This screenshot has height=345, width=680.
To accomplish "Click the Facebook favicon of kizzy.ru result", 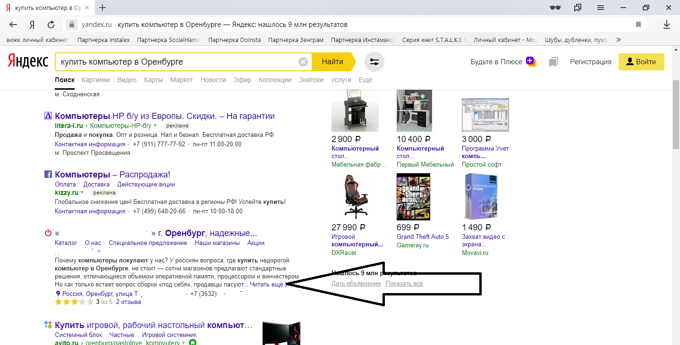I will coord(48,175).
